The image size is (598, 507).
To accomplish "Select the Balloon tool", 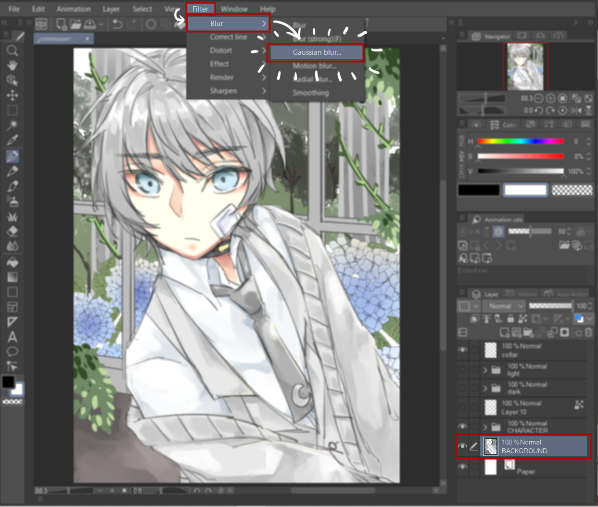I will click(x=13, y=352).
